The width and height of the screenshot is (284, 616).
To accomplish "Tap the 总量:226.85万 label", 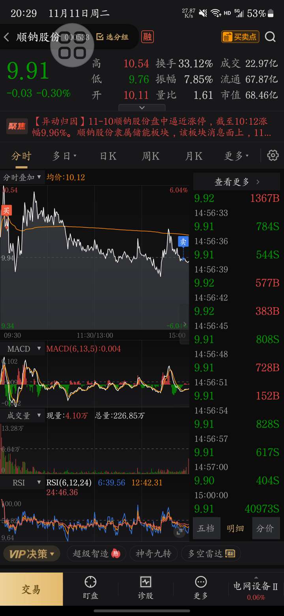I will pyautogui.click(x=120, y=415).
